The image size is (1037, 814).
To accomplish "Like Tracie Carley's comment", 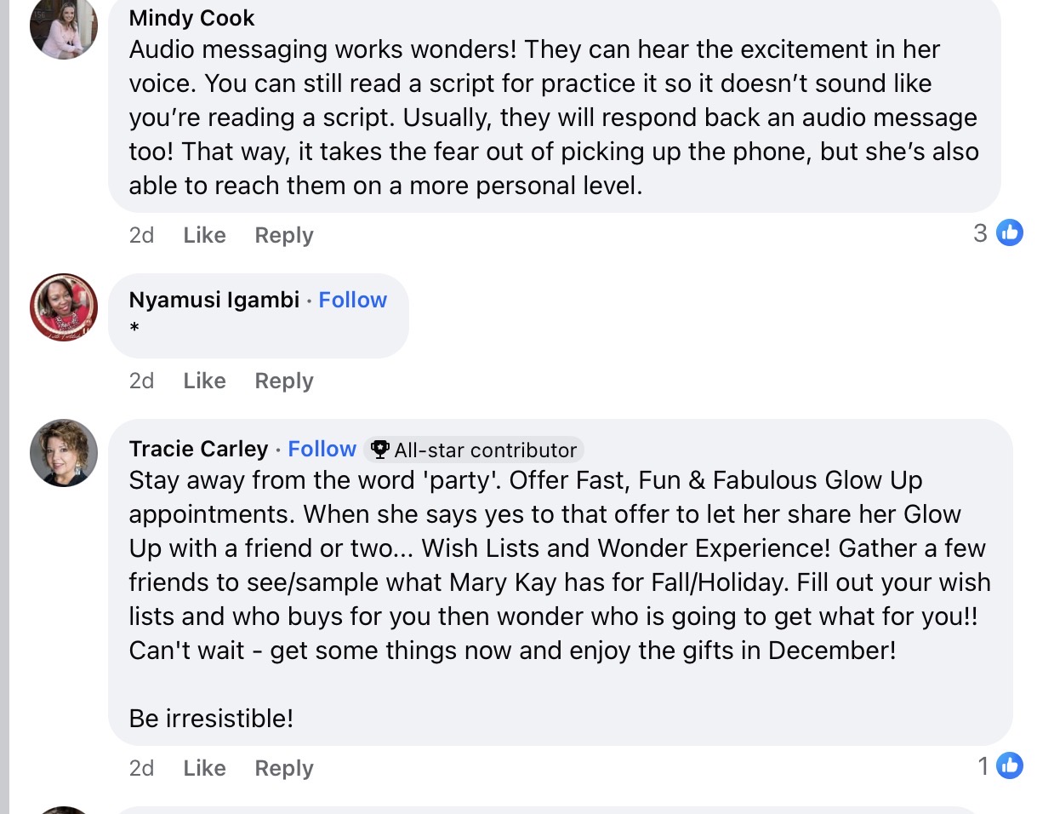I will [204, 768].
